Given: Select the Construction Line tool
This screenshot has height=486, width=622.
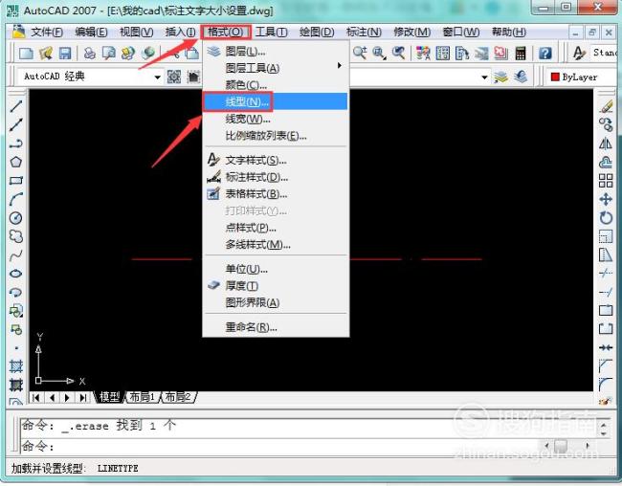Looking at the screenshot, I should [x=16, y=124].
